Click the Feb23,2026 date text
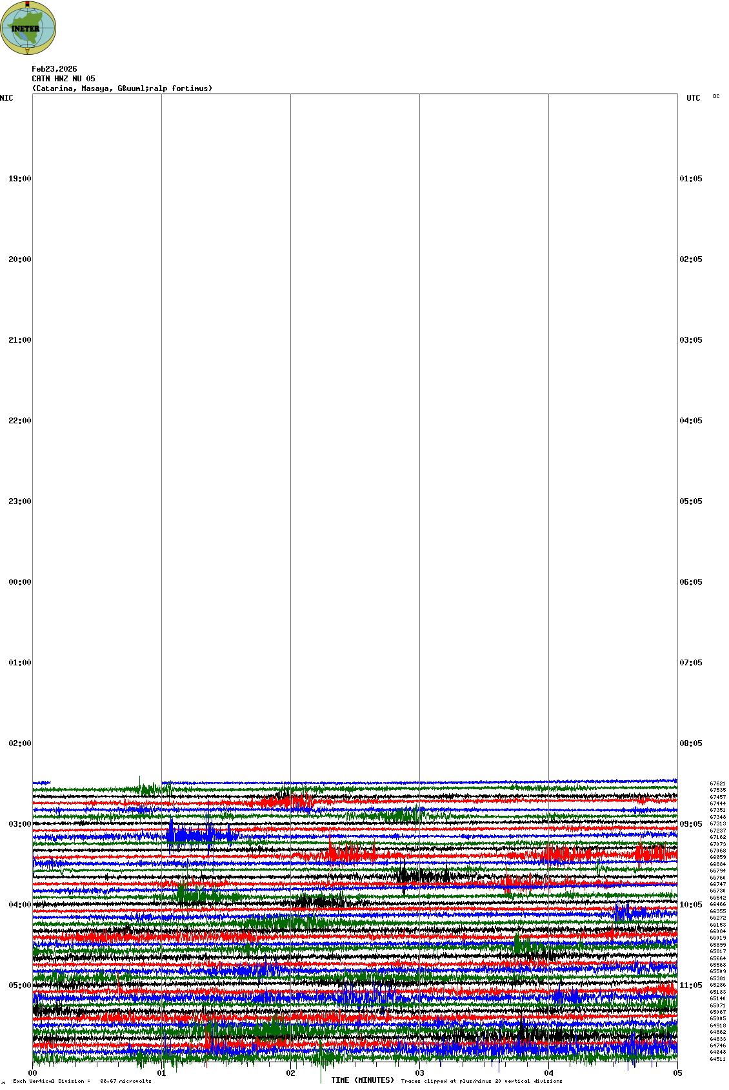Viewport: 729px width, 1090px height. 54,69
